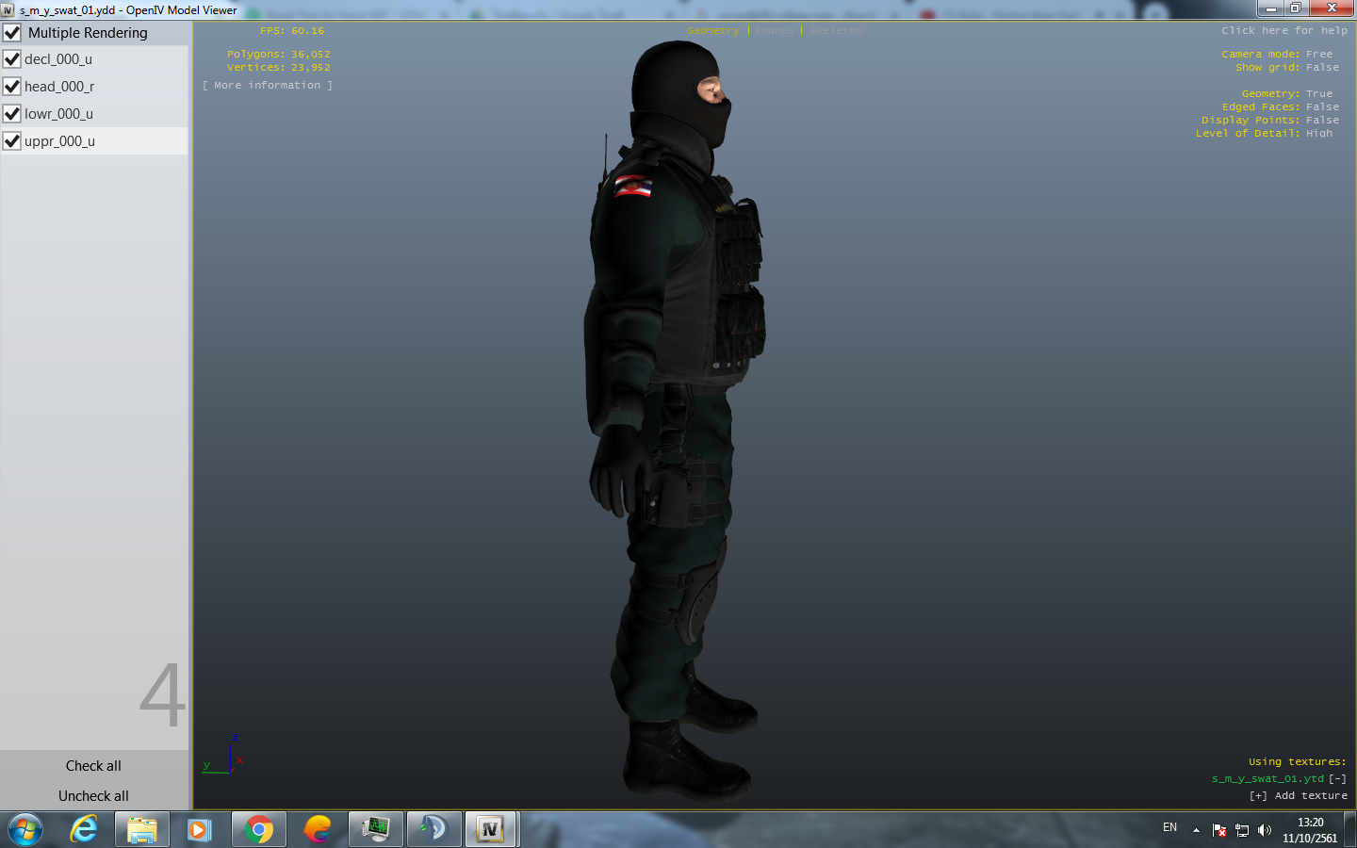Uncheck the lowr_000_u model part

[12, 113]
